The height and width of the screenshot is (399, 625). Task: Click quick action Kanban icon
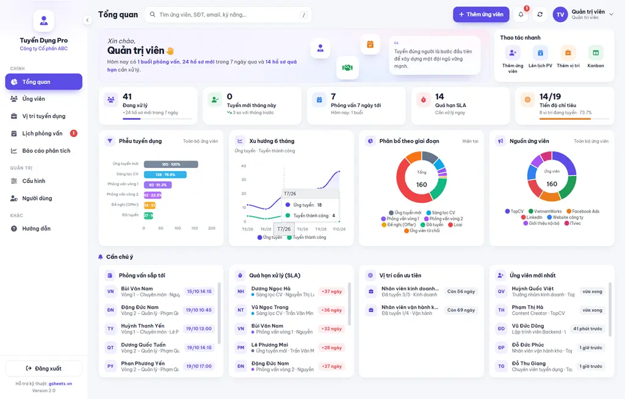click(596, 53)
